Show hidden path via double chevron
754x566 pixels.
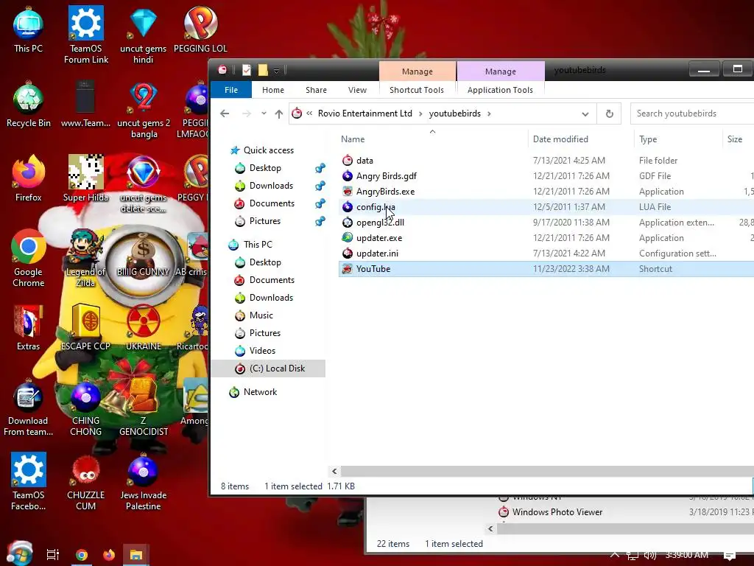309,113
